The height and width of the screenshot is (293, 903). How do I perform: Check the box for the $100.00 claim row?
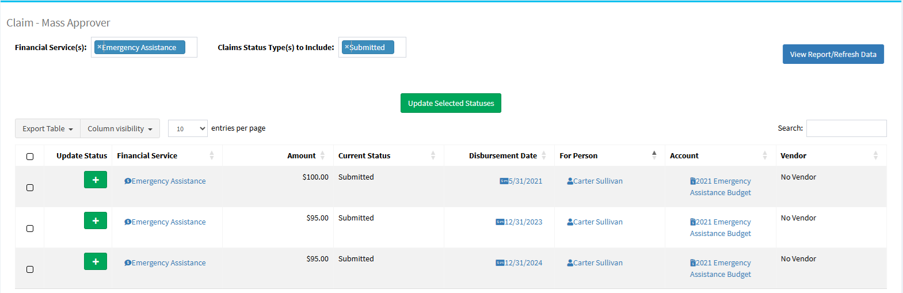click(30, 188)
